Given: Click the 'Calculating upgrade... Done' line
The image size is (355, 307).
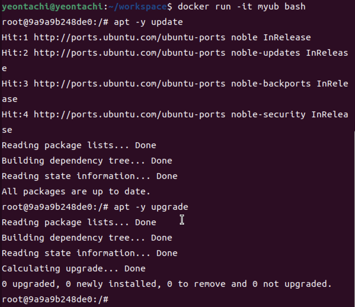Looking at the screenshot, I should (x=73, y=268).
